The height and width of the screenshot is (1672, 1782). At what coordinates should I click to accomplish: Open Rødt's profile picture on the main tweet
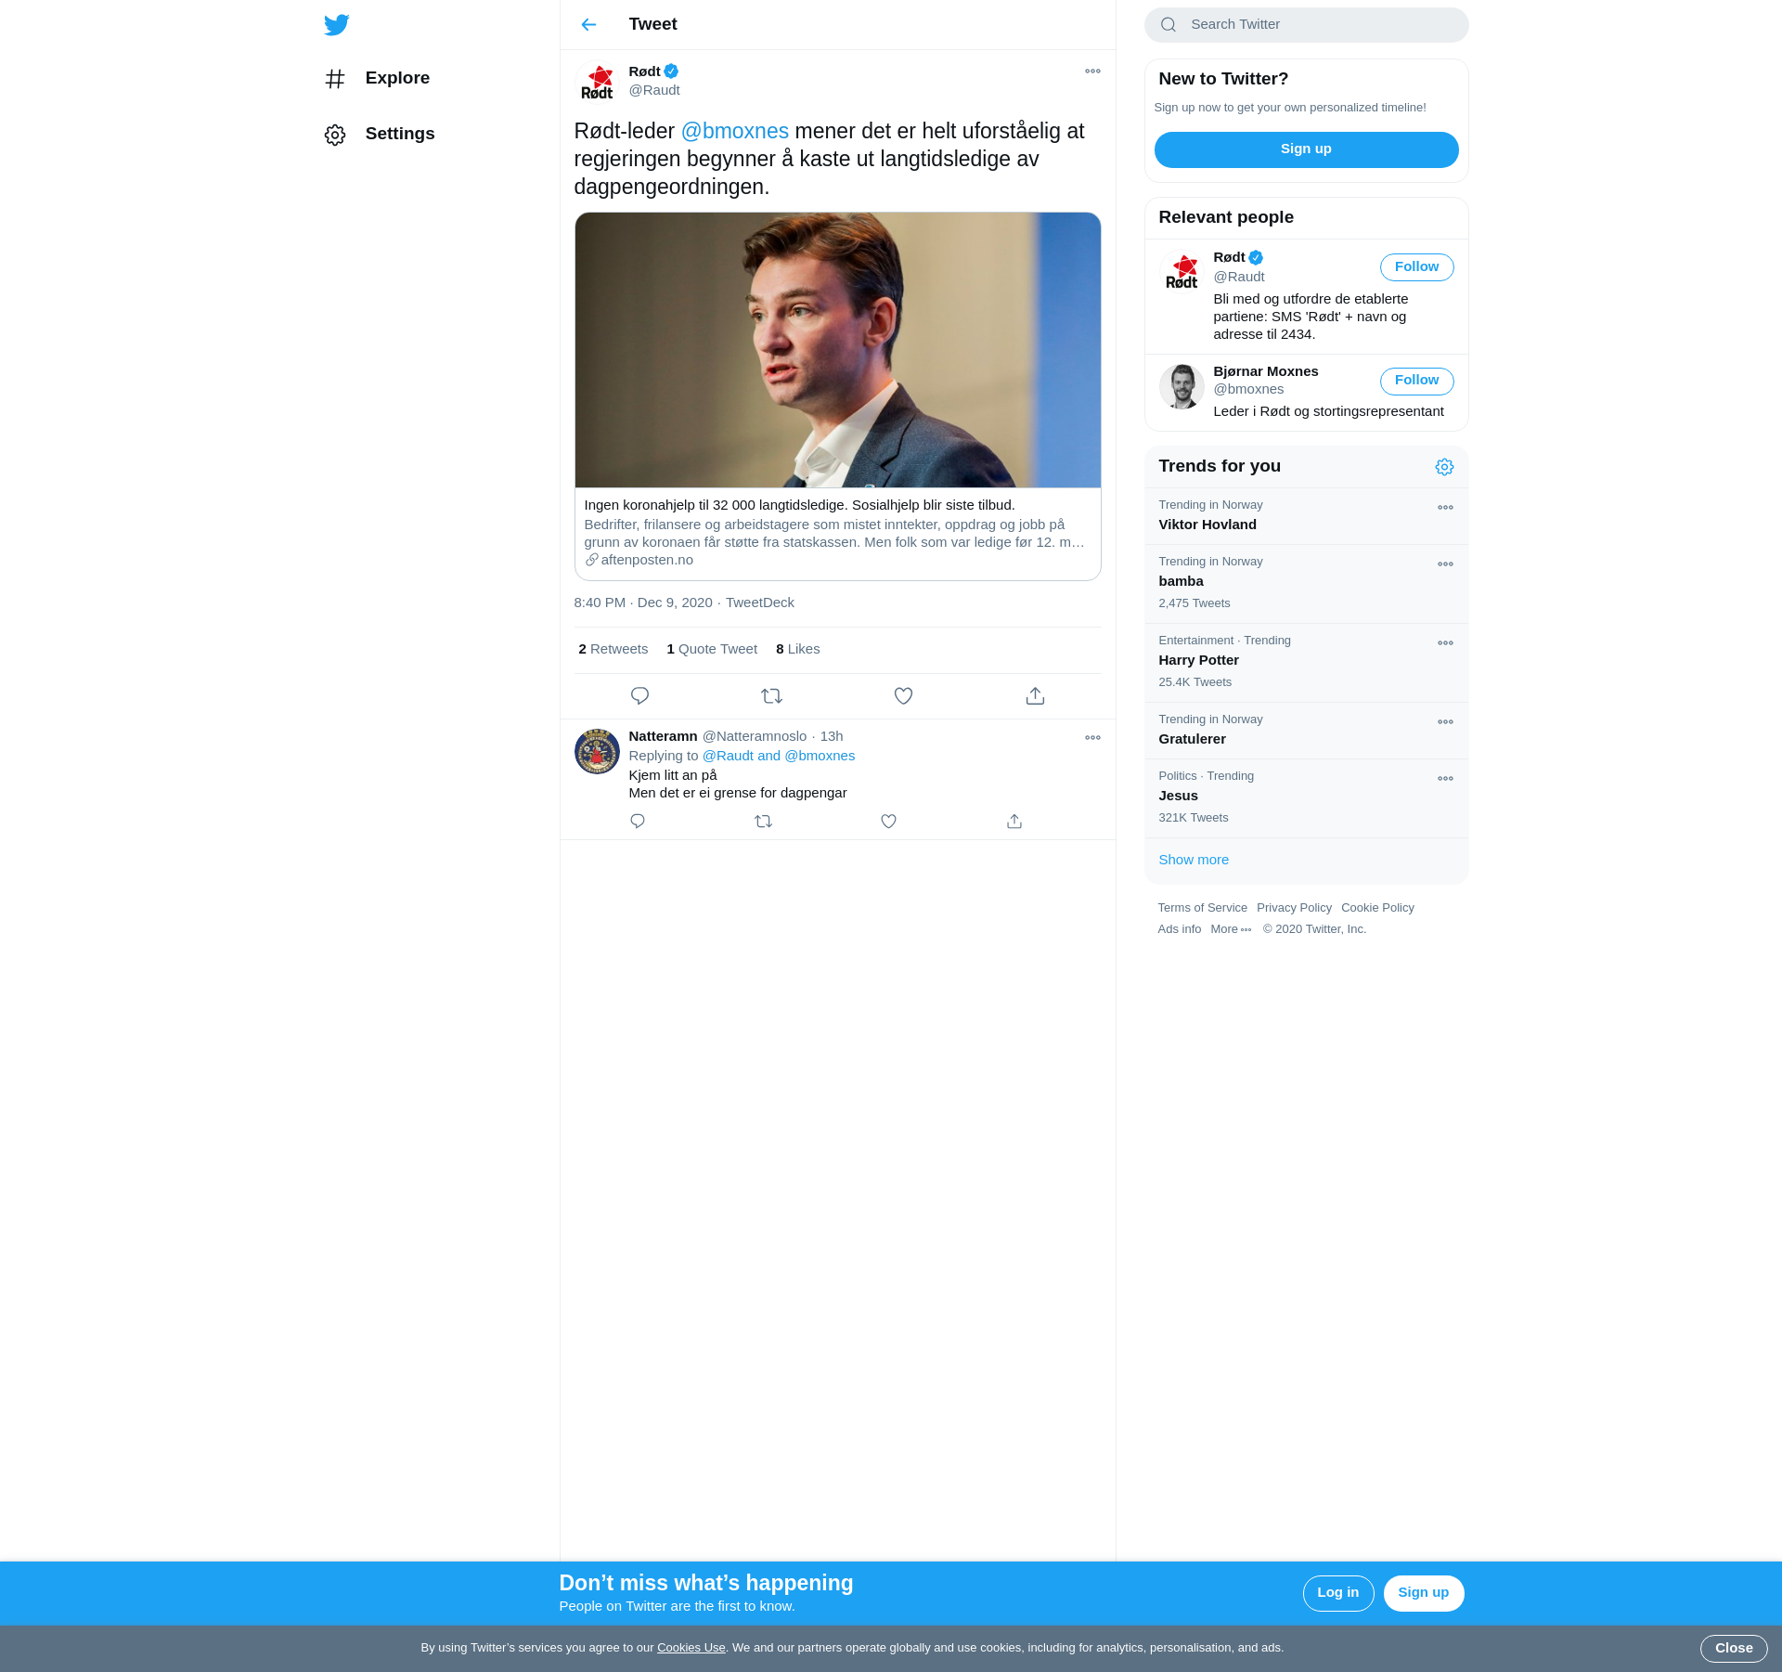tap(597, 82)
